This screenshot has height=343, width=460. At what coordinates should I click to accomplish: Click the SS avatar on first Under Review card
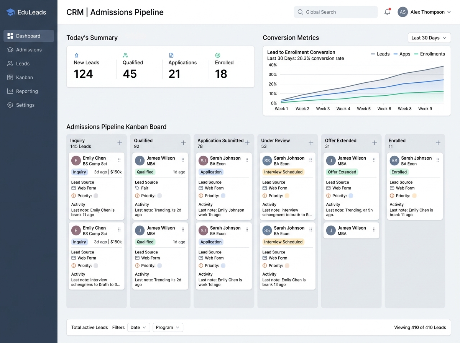267,161
